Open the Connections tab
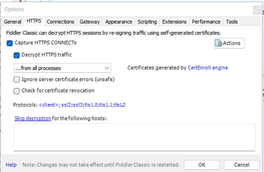Viewport: 264px width, 172px height. tap(60, 22)
